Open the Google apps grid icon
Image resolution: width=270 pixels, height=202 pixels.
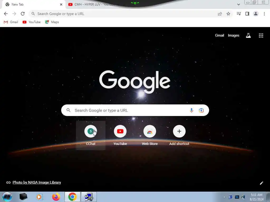pos(261,36)
